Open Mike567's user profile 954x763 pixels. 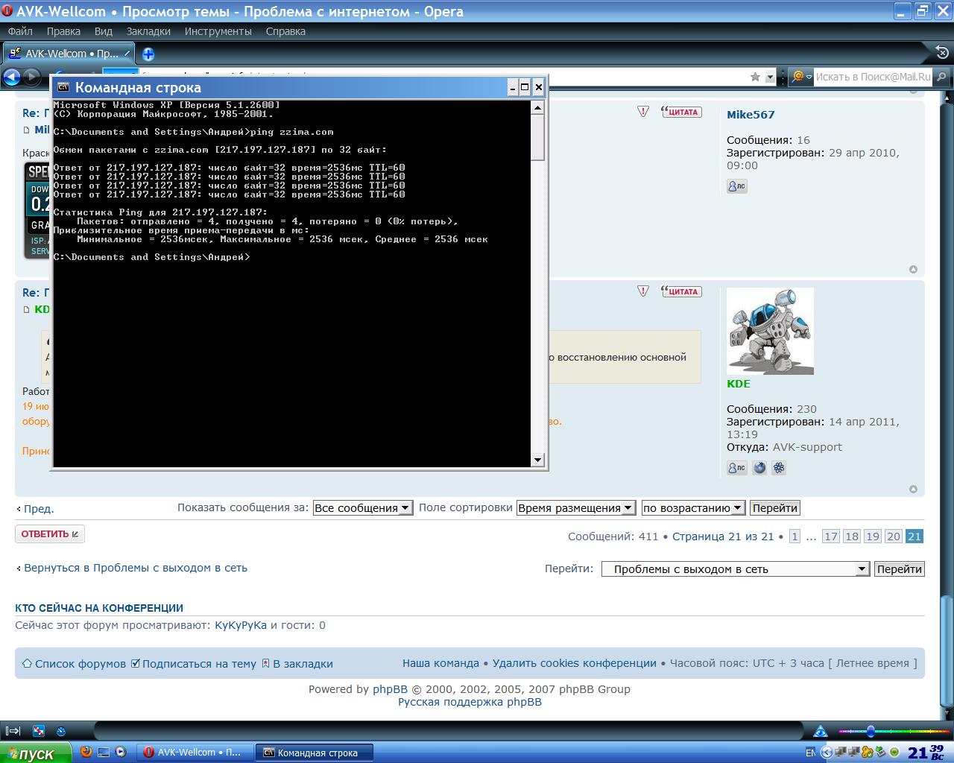point(751,115)
